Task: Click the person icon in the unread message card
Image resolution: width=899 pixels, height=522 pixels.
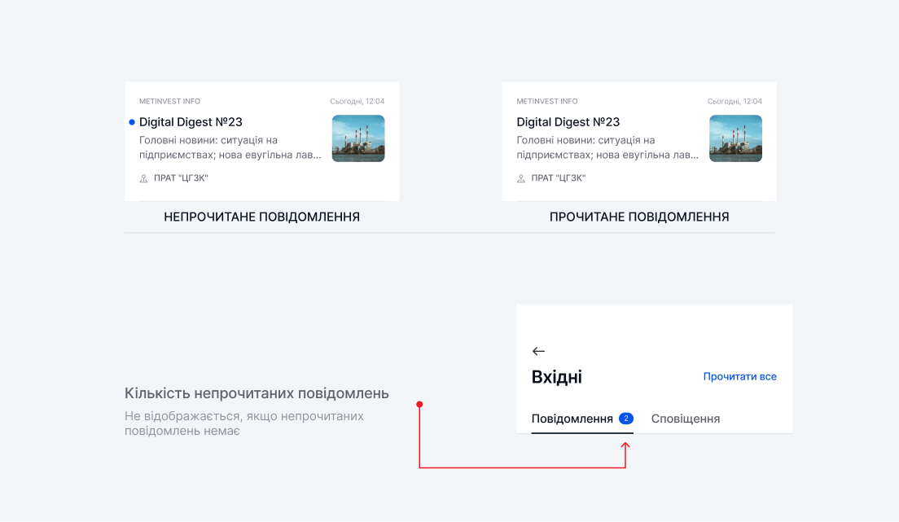Action: tap(143, 178)
